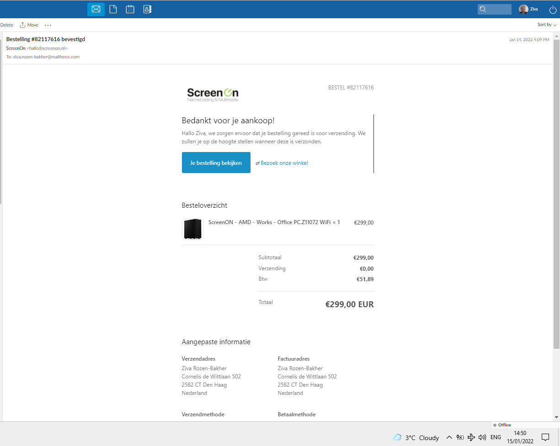Click the airplane mode tray icon
This screenshot has height=446, width=560.
tap(471, 437)
